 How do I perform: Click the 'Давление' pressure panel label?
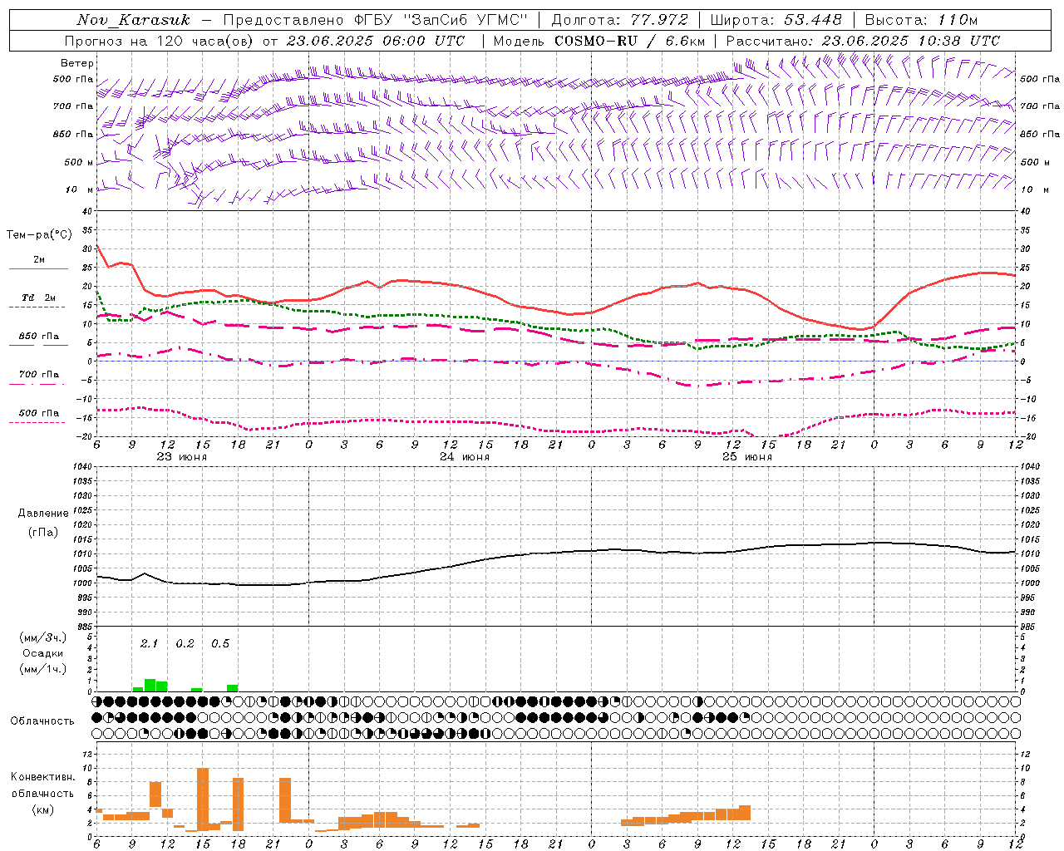[43, 514]
